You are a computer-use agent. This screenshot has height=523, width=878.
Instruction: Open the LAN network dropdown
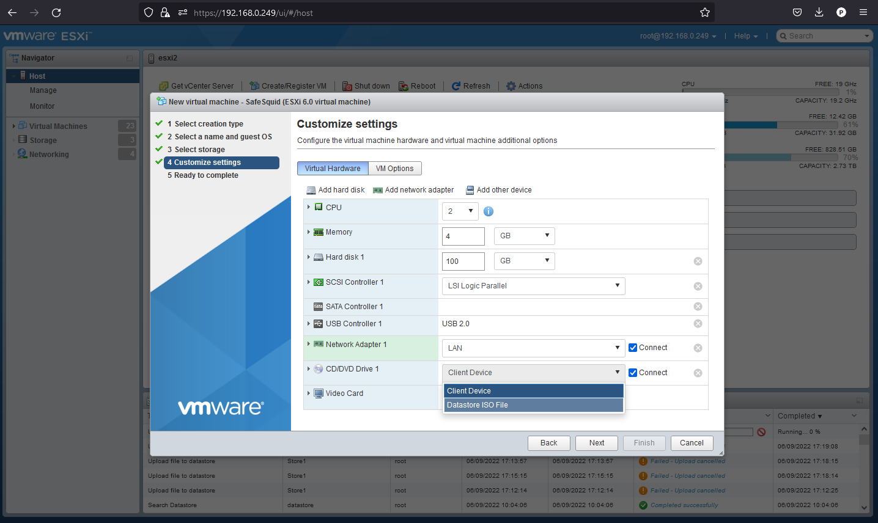coord(533,348)
